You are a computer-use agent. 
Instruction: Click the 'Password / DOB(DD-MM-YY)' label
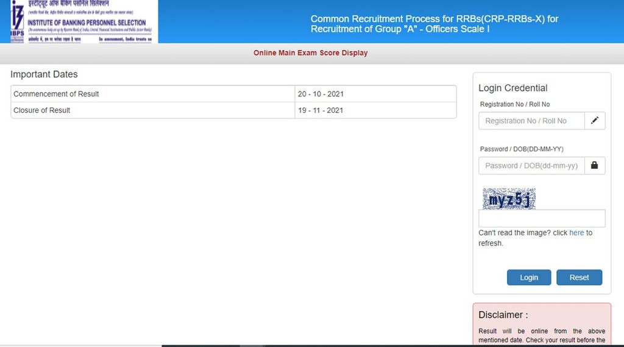(522, 149)
